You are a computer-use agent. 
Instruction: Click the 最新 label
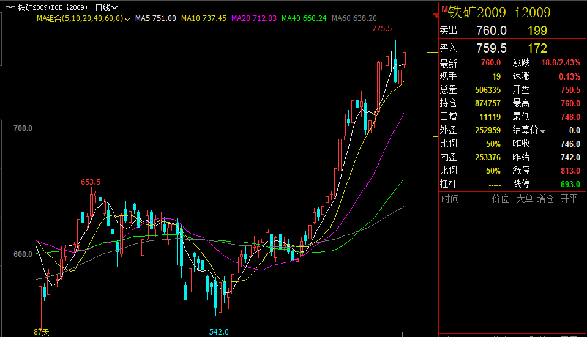pos(449,63)
